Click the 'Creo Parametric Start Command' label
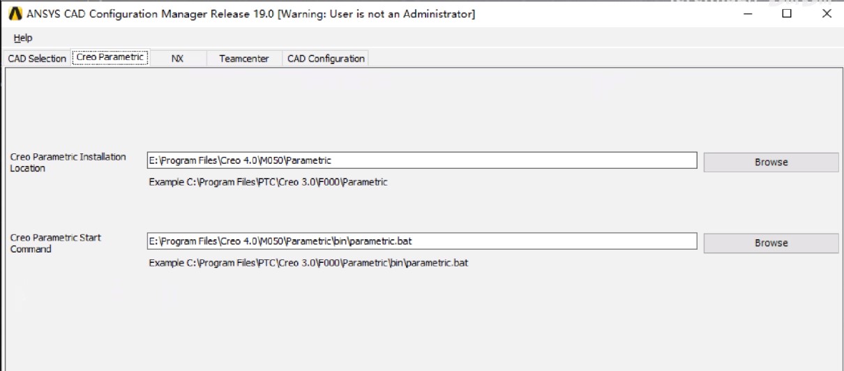 (56, 243)
